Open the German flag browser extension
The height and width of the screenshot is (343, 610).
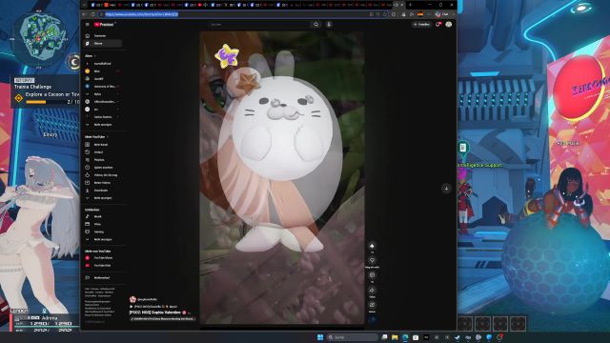coord(420,14)
